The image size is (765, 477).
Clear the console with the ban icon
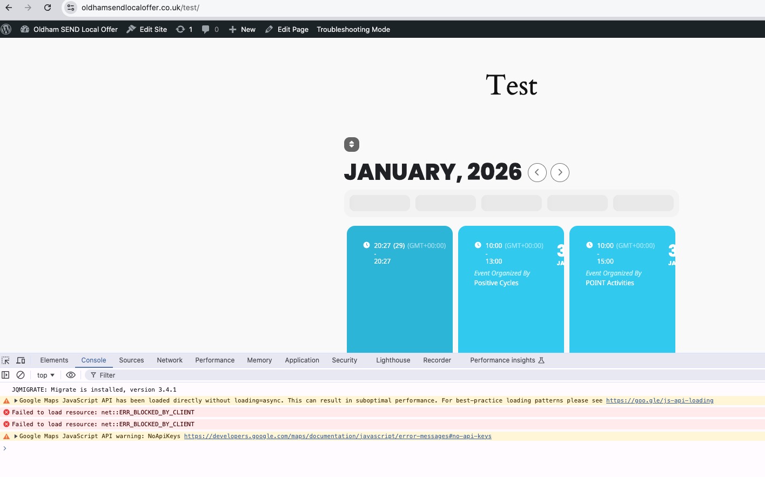coord(21,375)
